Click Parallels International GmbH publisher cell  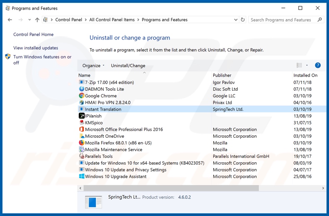pyautogui.click(x=241, y=156)
